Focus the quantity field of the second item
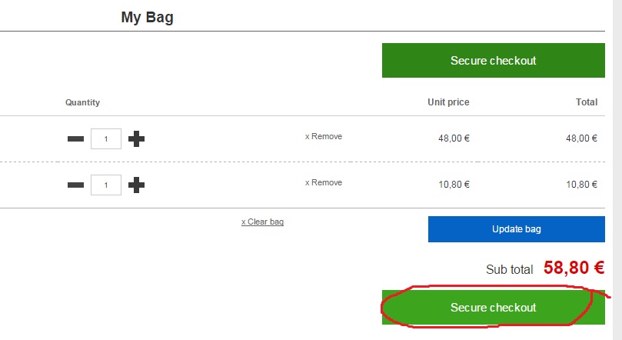Image resolution: width=622 pixels, height=340 pixels. [106, 185]
